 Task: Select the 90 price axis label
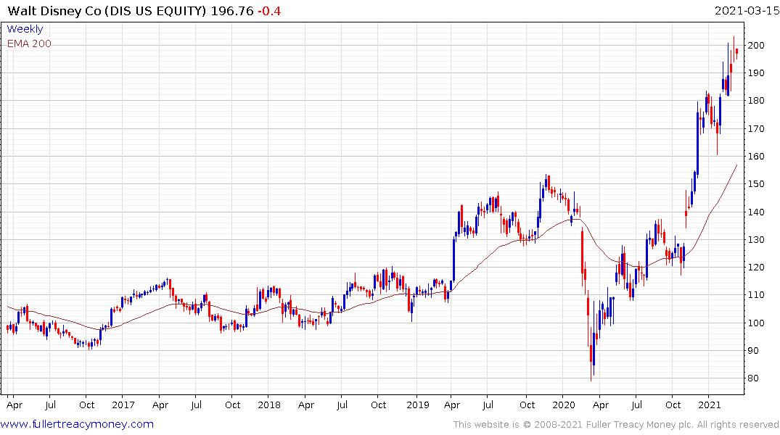(753, 350)
